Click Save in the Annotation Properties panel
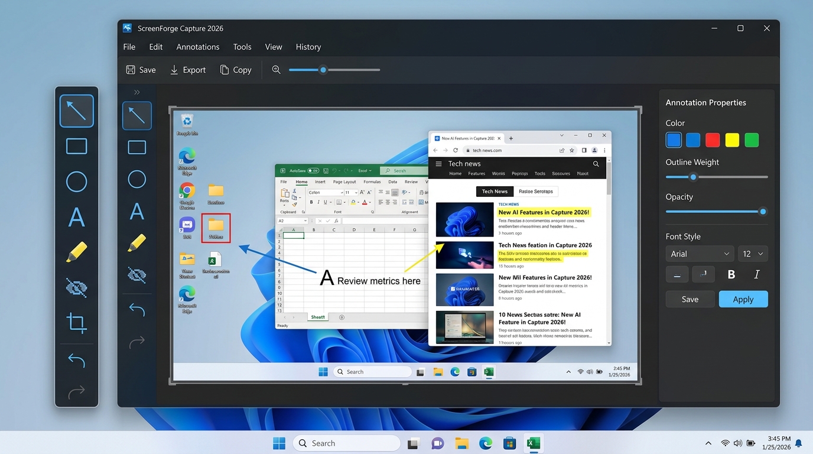Screen dimensions: 813x454 tap(690, 299)
